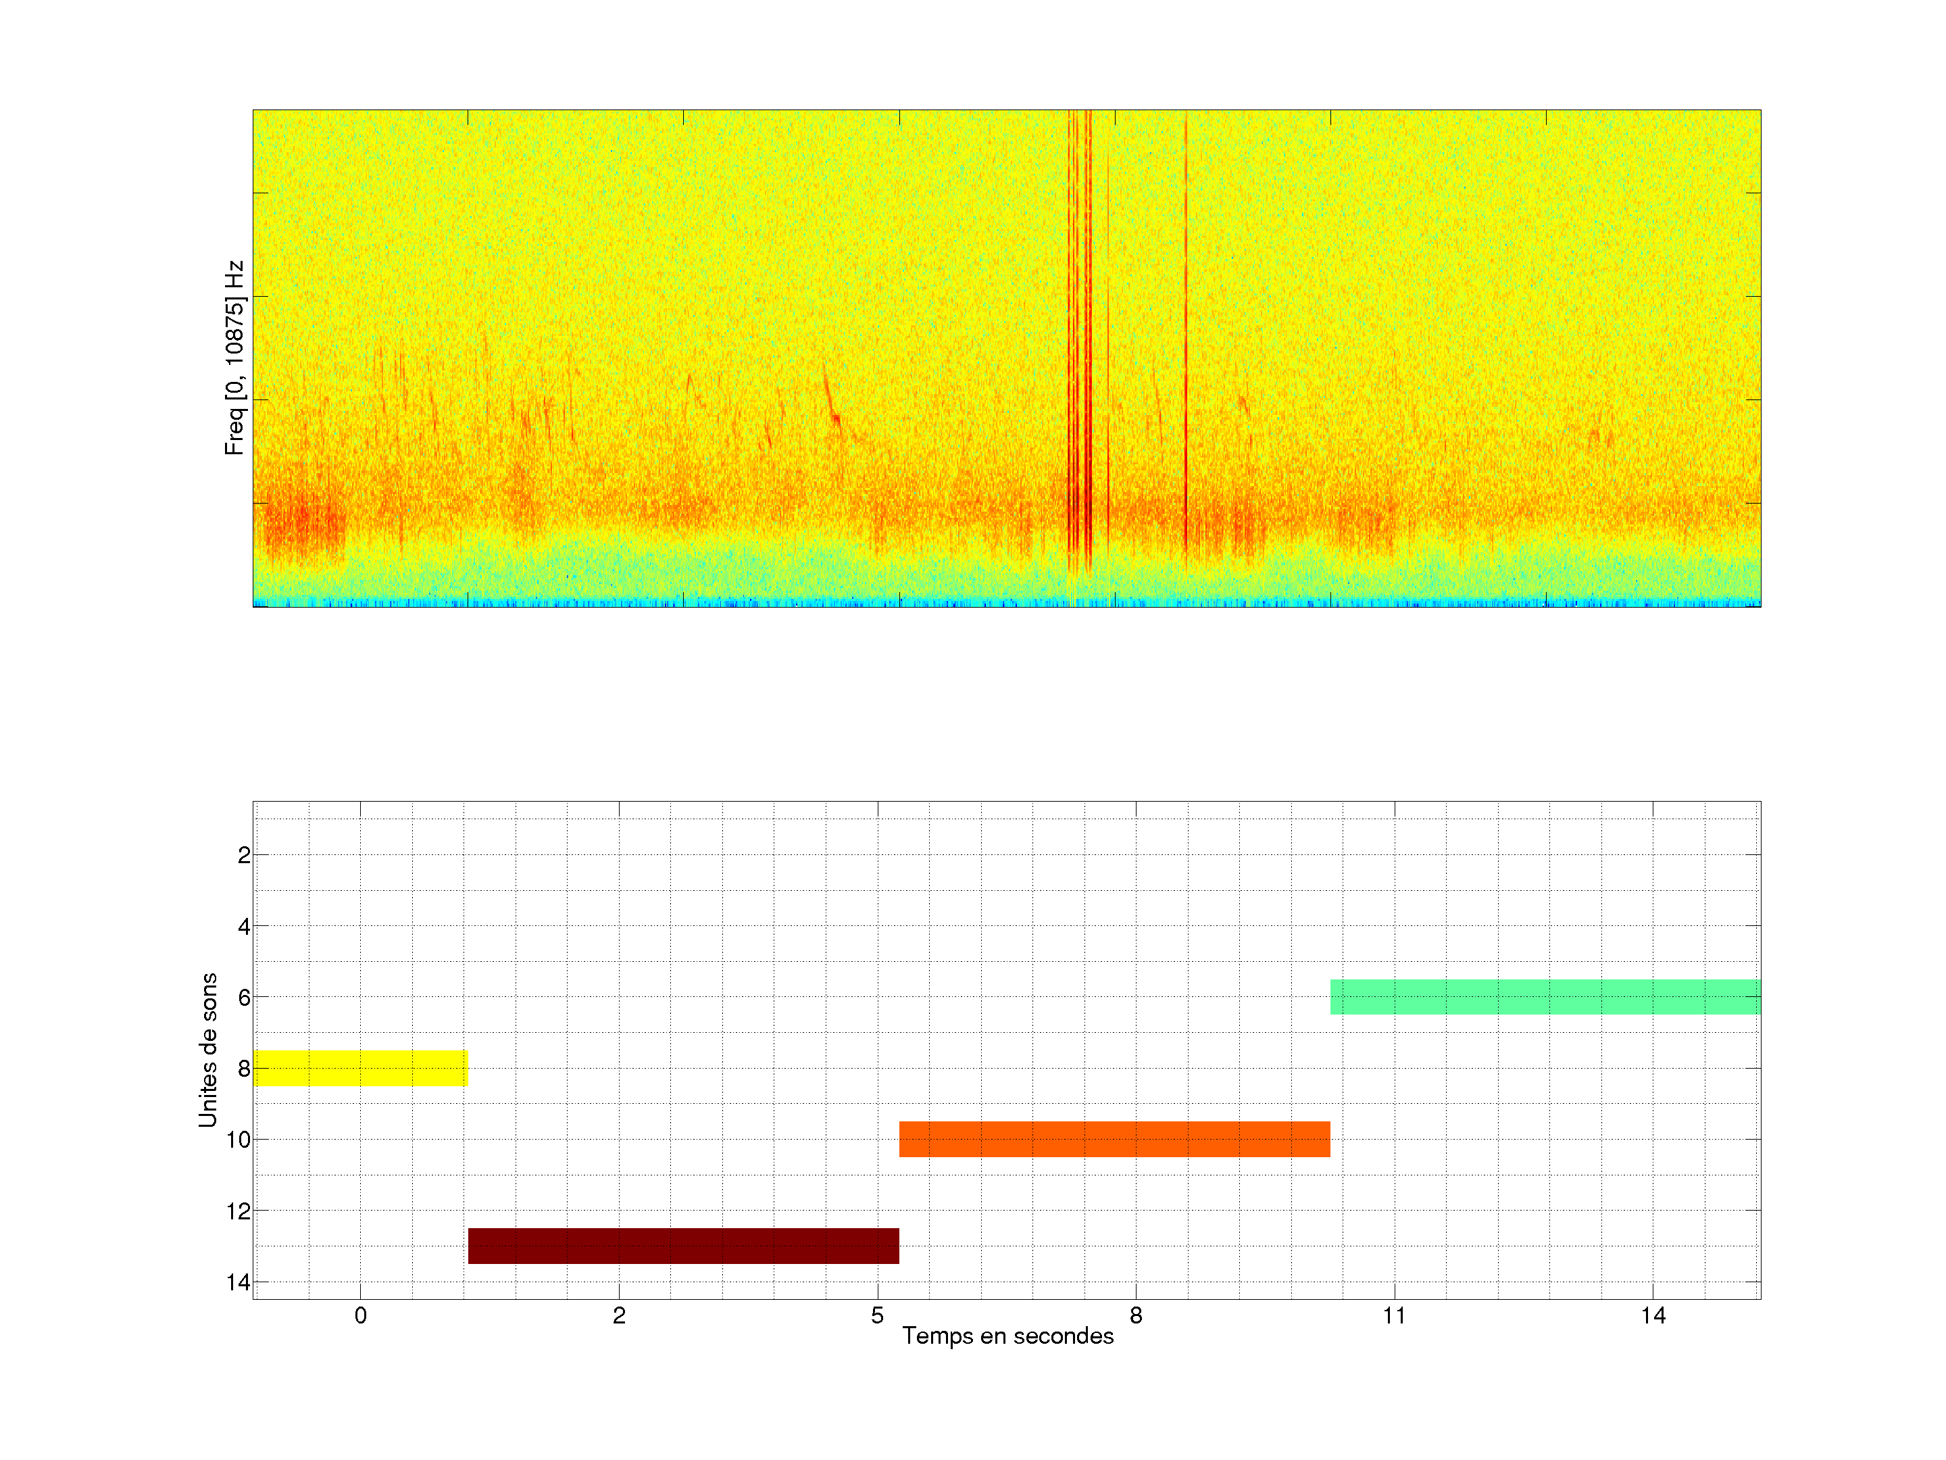Click y-axis tick label 2
This screenshot has height=1460, width=1946.
[244, 856]
